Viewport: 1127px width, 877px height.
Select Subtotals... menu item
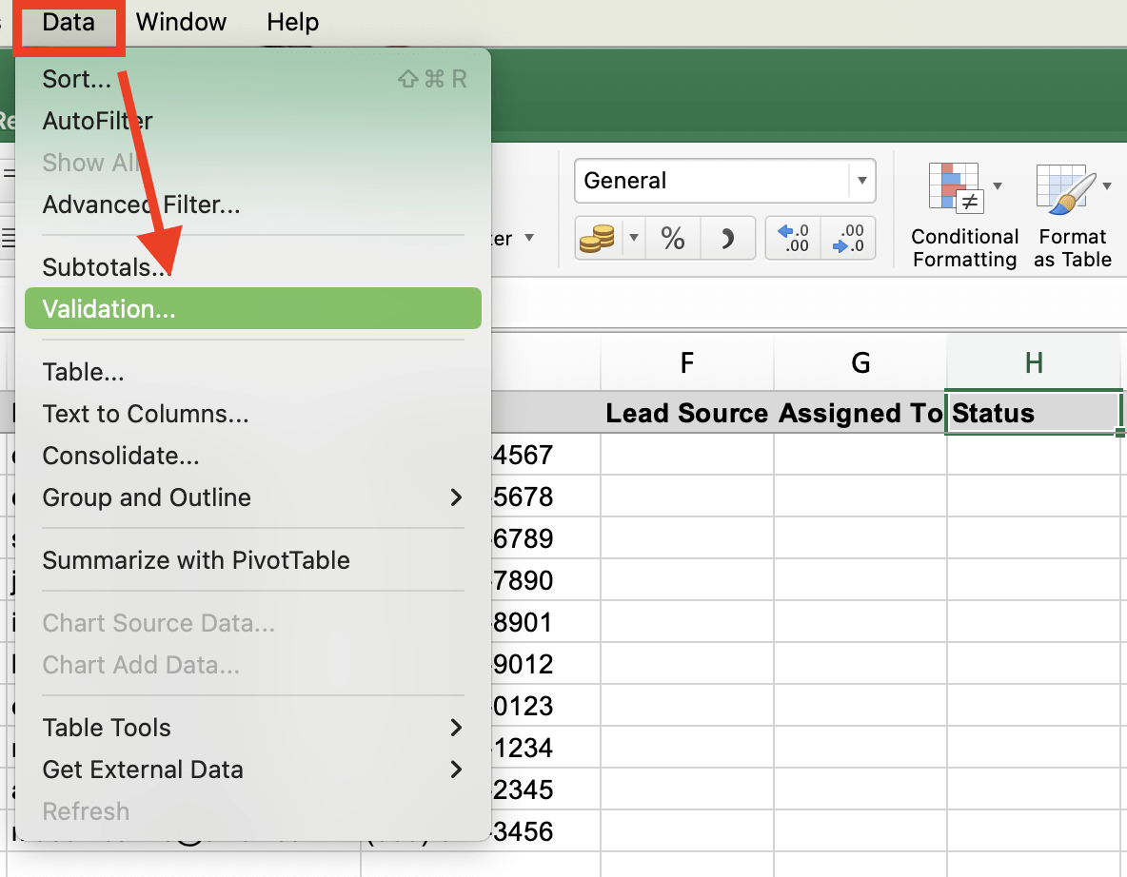pos(253,267)
